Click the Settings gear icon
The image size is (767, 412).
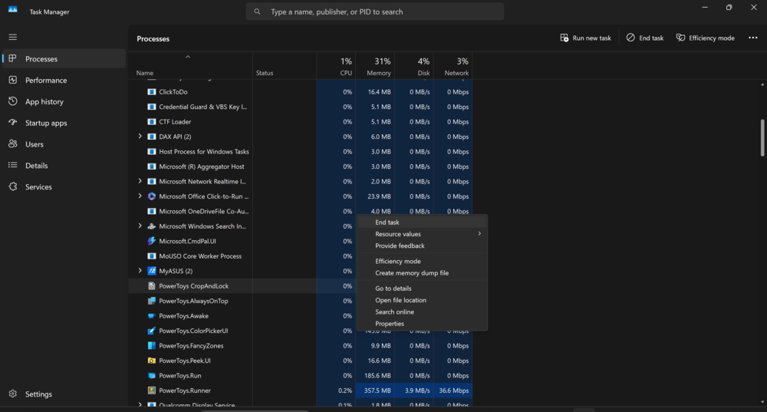coord(13,394)
